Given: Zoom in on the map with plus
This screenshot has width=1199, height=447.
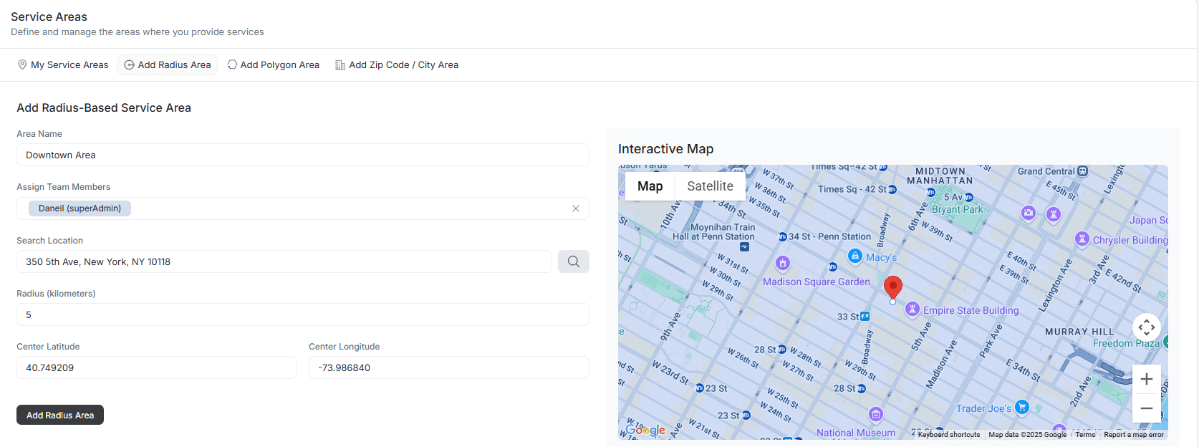Looking at the screenshot, I should tap(1147, 379).
